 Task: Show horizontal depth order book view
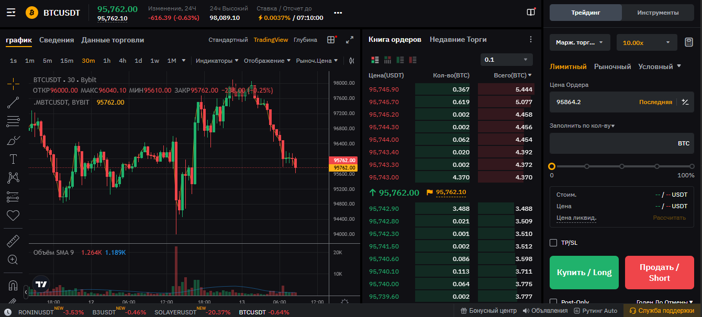point(387,60)
